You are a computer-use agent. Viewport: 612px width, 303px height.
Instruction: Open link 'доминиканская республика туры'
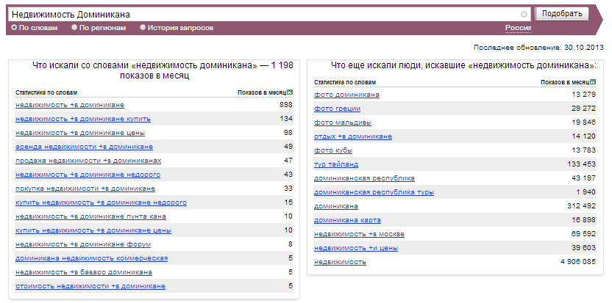374,192
